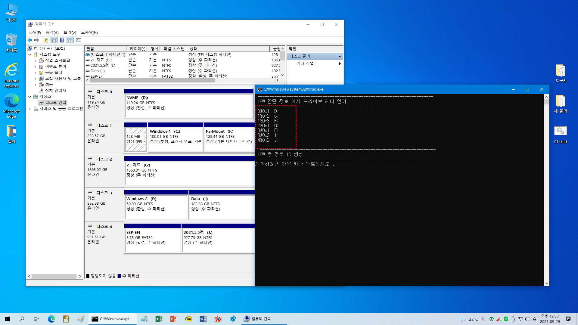Image resolution: width=578 pixels, height=325 pixels.
Task: Open the 기타 작업 submenu arrow
Action: 340,63
